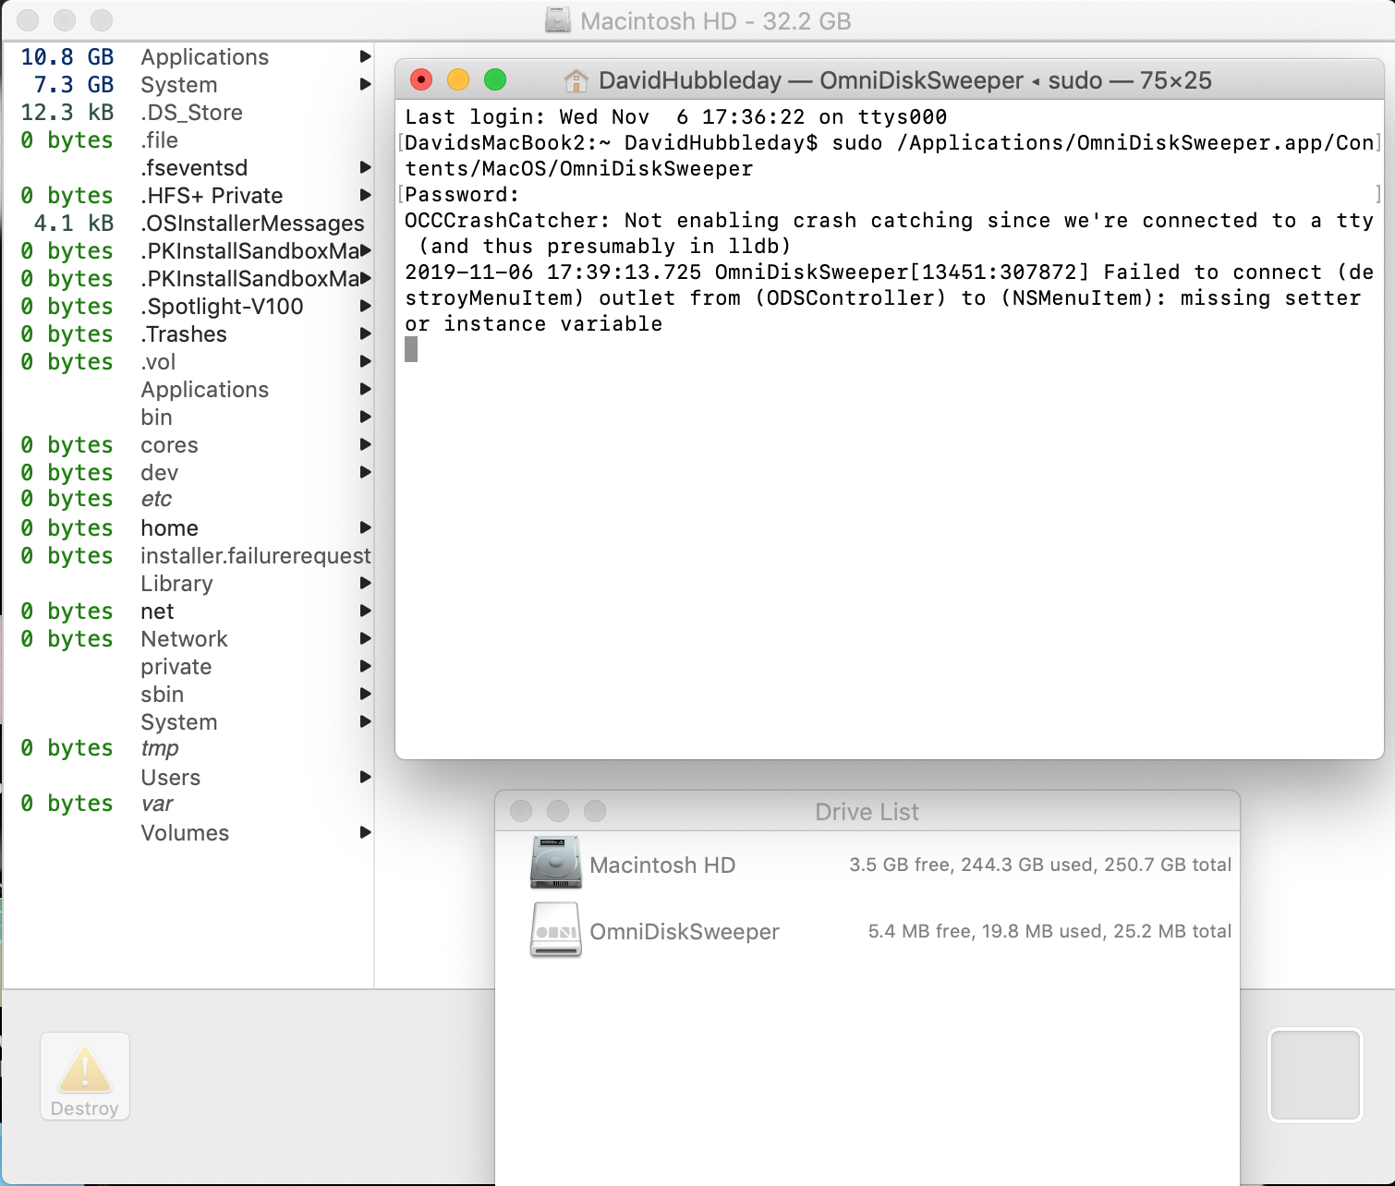
Task: Expand the bin folder arrow
Action: (365, 417)
